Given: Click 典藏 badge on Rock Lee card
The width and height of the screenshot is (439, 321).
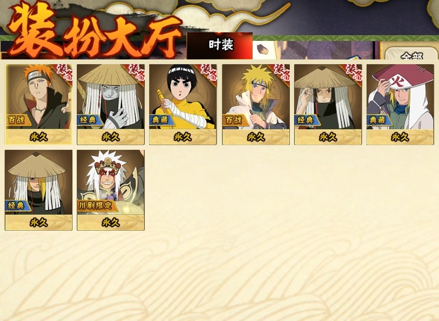Looking at the screenshot, I should point(161,120).
